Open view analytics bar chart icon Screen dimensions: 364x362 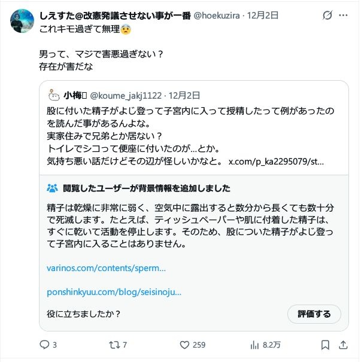tap(254, 345)
